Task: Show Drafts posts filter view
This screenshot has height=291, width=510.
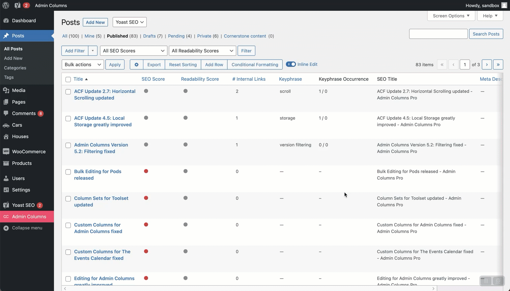Action: click(x=149, y=36)
